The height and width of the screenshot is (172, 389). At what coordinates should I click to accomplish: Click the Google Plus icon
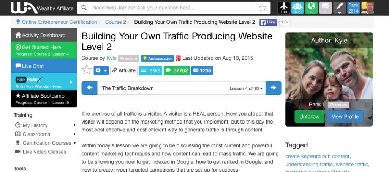pos(178,58)
